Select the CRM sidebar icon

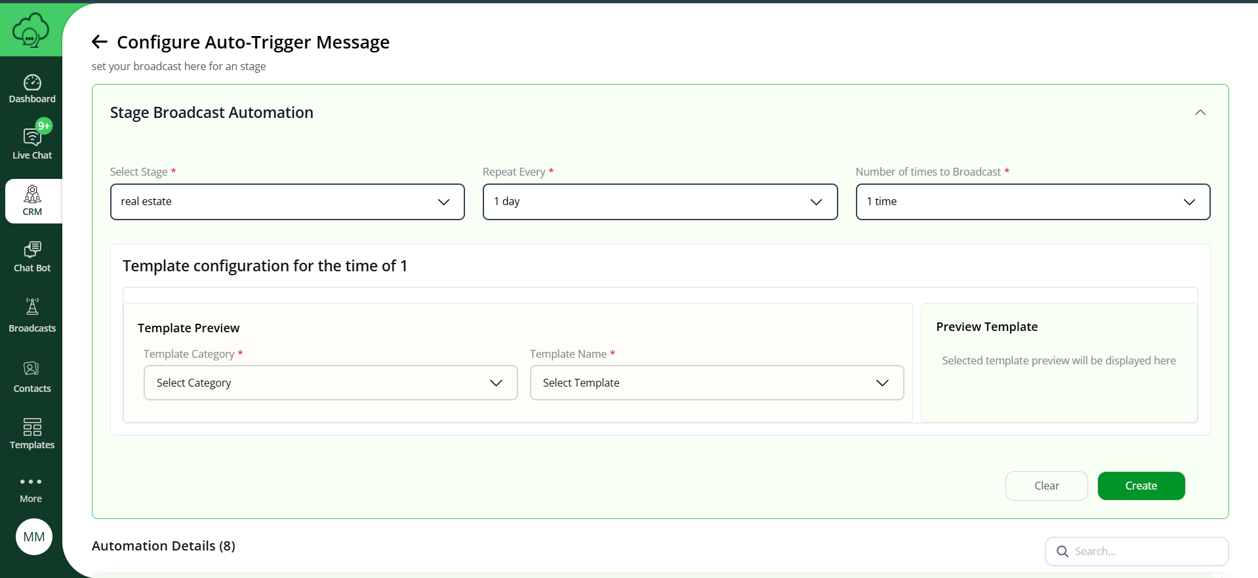32,201
